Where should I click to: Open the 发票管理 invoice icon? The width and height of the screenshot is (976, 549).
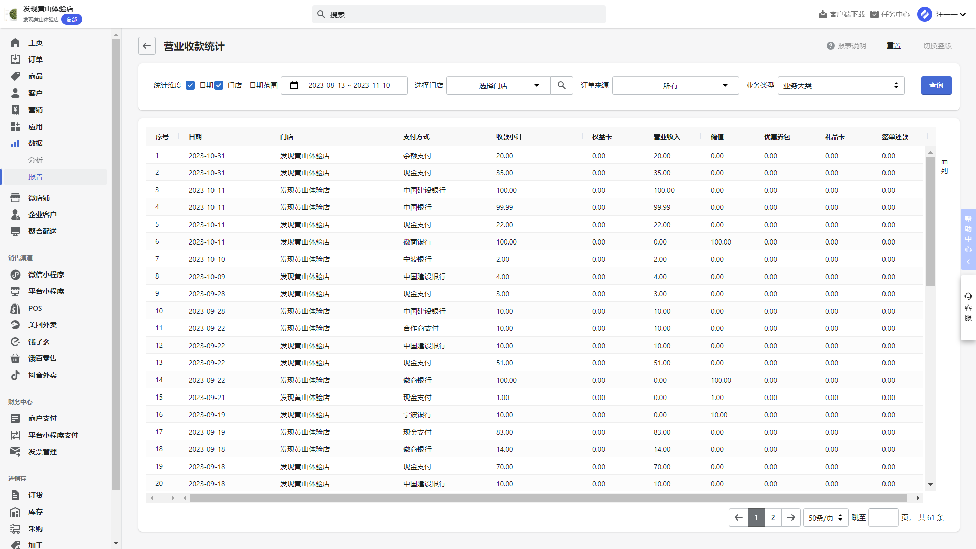pos(15,452)
